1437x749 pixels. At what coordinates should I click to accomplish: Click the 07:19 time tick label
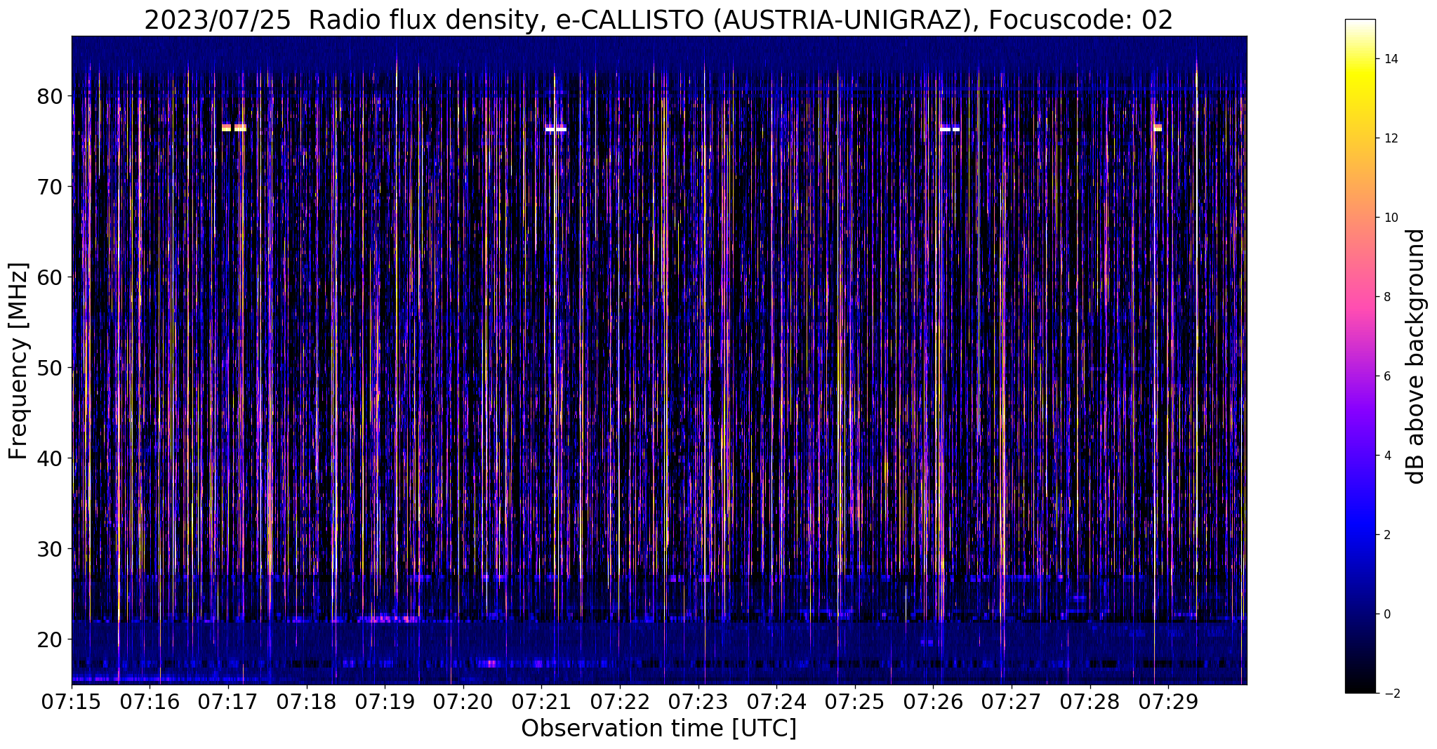[385, 702]
